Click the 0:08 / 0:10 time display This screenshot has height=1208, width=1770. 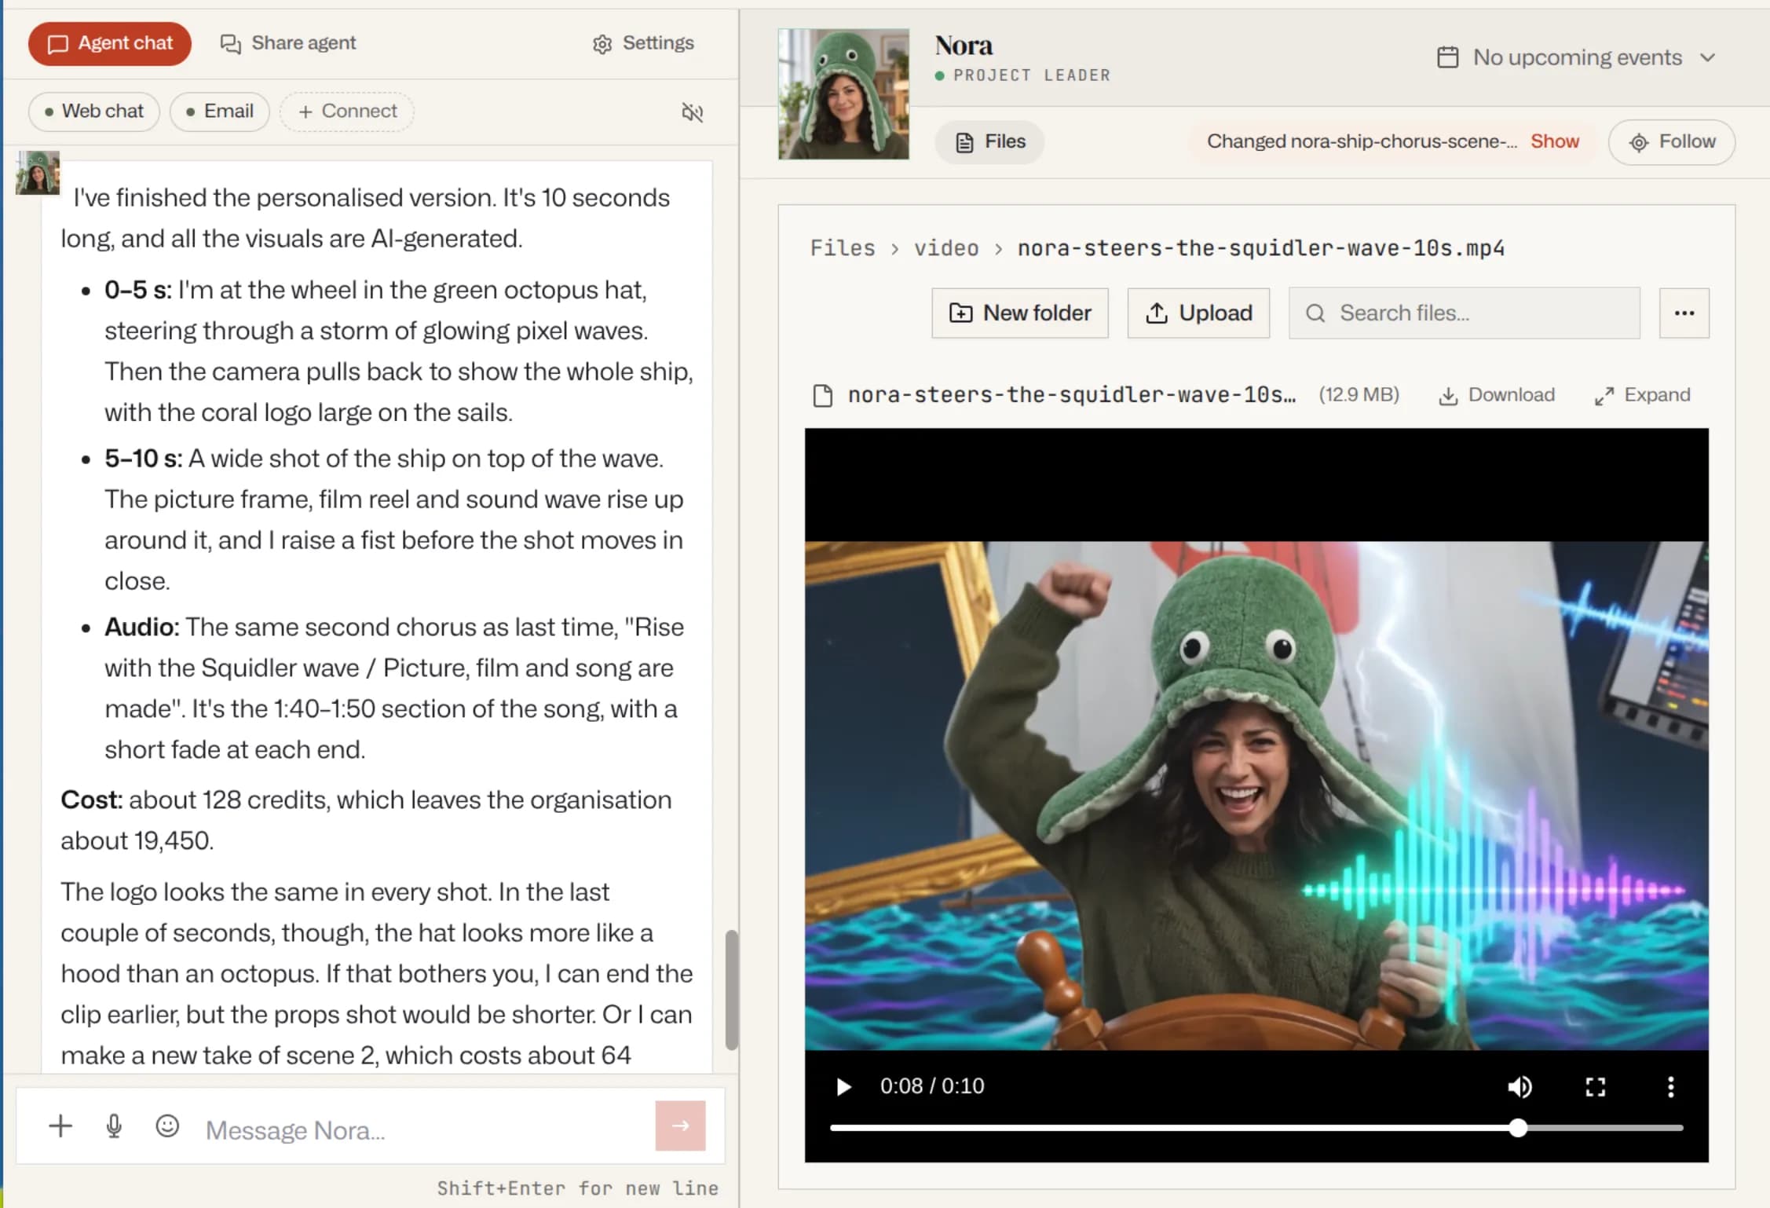(931, 1086)
